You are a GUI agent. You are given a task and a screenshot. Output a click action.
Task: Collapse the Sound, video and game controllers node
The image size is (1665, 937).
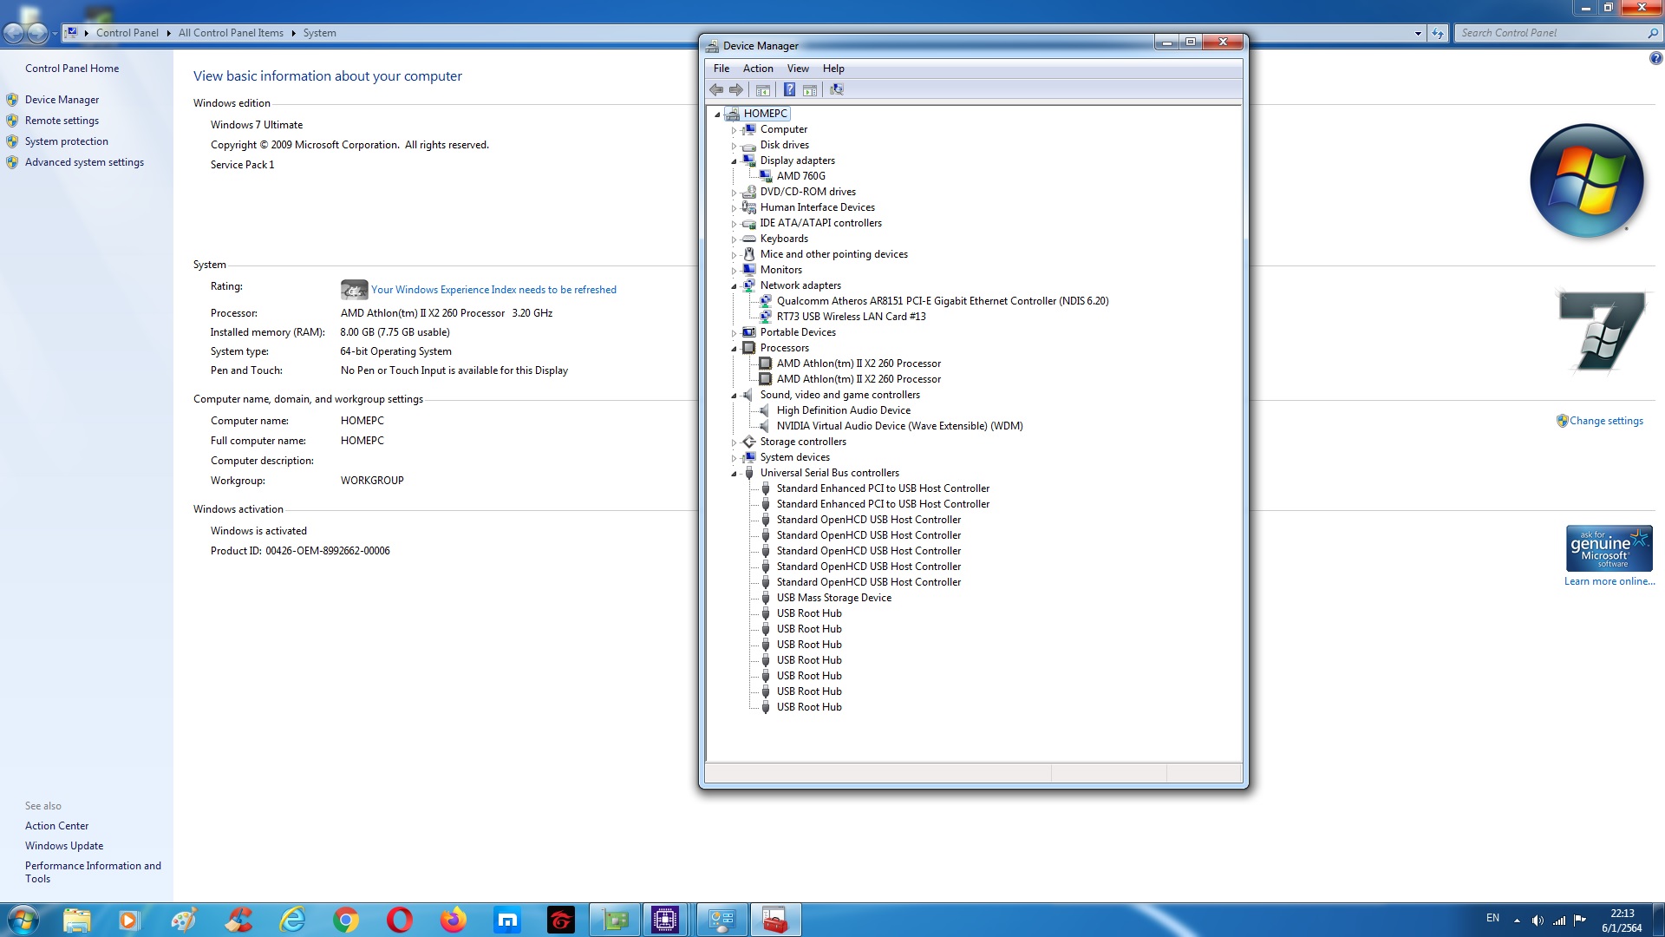click(734, 396)
